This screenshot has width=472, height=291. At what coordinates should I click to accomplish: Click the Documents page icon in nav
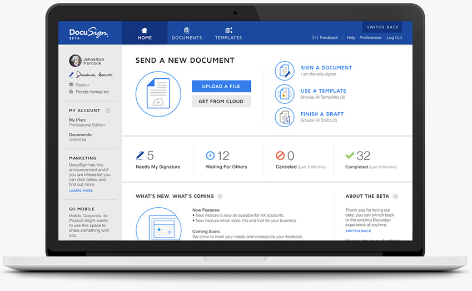187,30
